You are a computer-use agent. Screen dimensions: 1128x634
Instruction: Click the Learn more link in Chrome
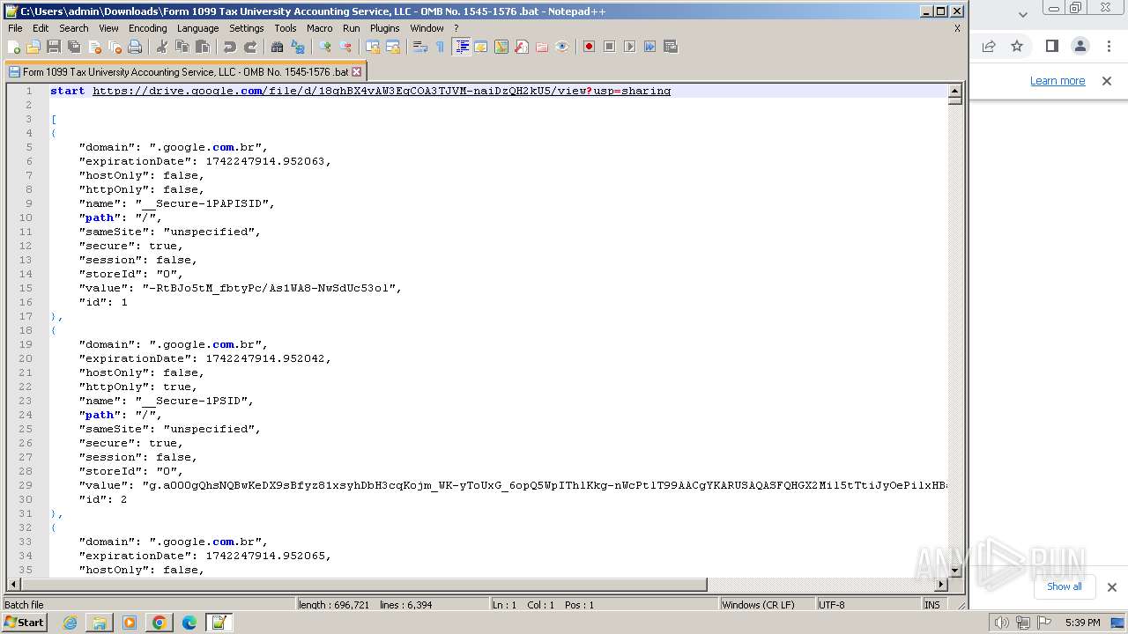click(x=1057, y=81)
